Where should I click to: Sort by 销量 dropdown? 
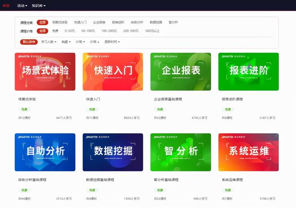pos(66,42)
